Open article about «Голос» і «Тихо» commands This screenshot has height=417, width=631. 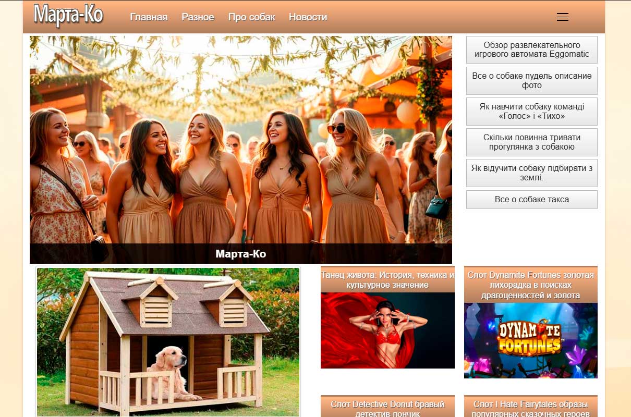531,111
